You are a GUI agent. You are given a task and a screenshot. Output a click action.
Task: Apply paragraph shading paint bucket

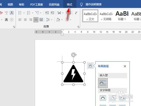point(58,20)
